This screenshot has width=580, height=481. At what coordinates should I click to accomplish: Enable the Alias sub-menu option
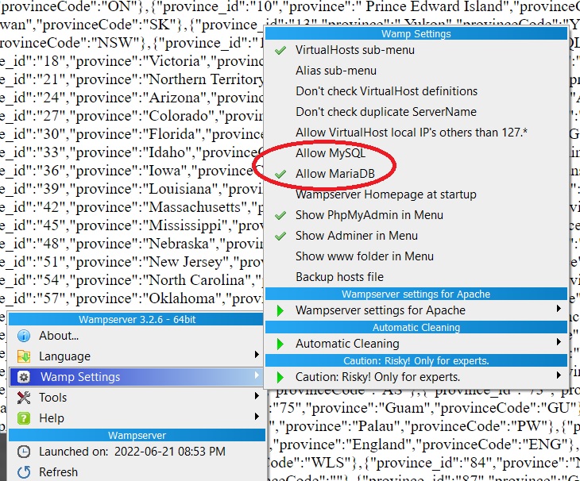(x=416, y=71)
